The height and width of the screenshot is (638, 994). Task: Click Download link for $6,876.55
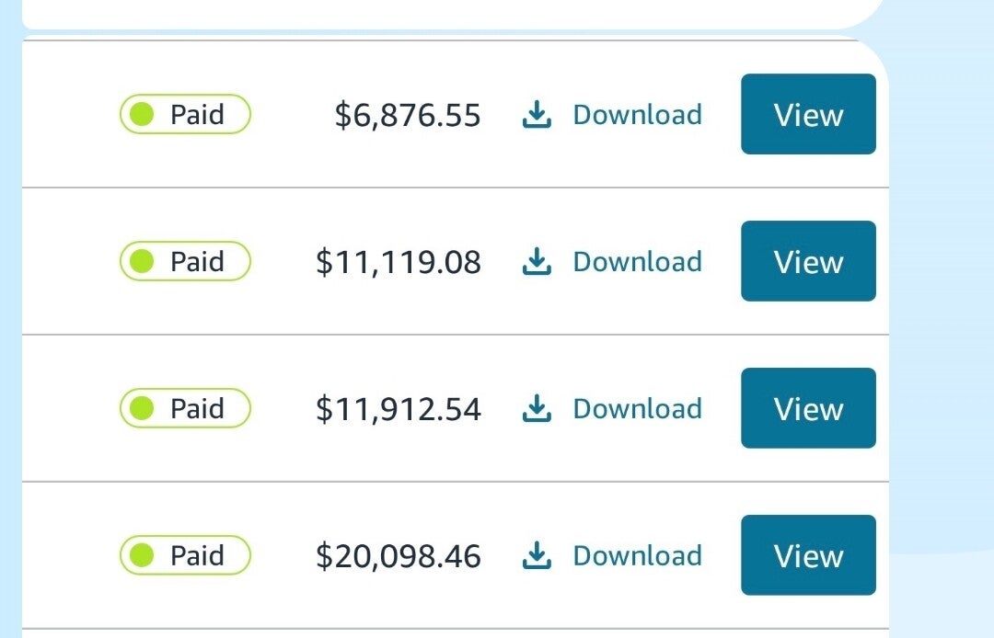(x=637, y=115)
